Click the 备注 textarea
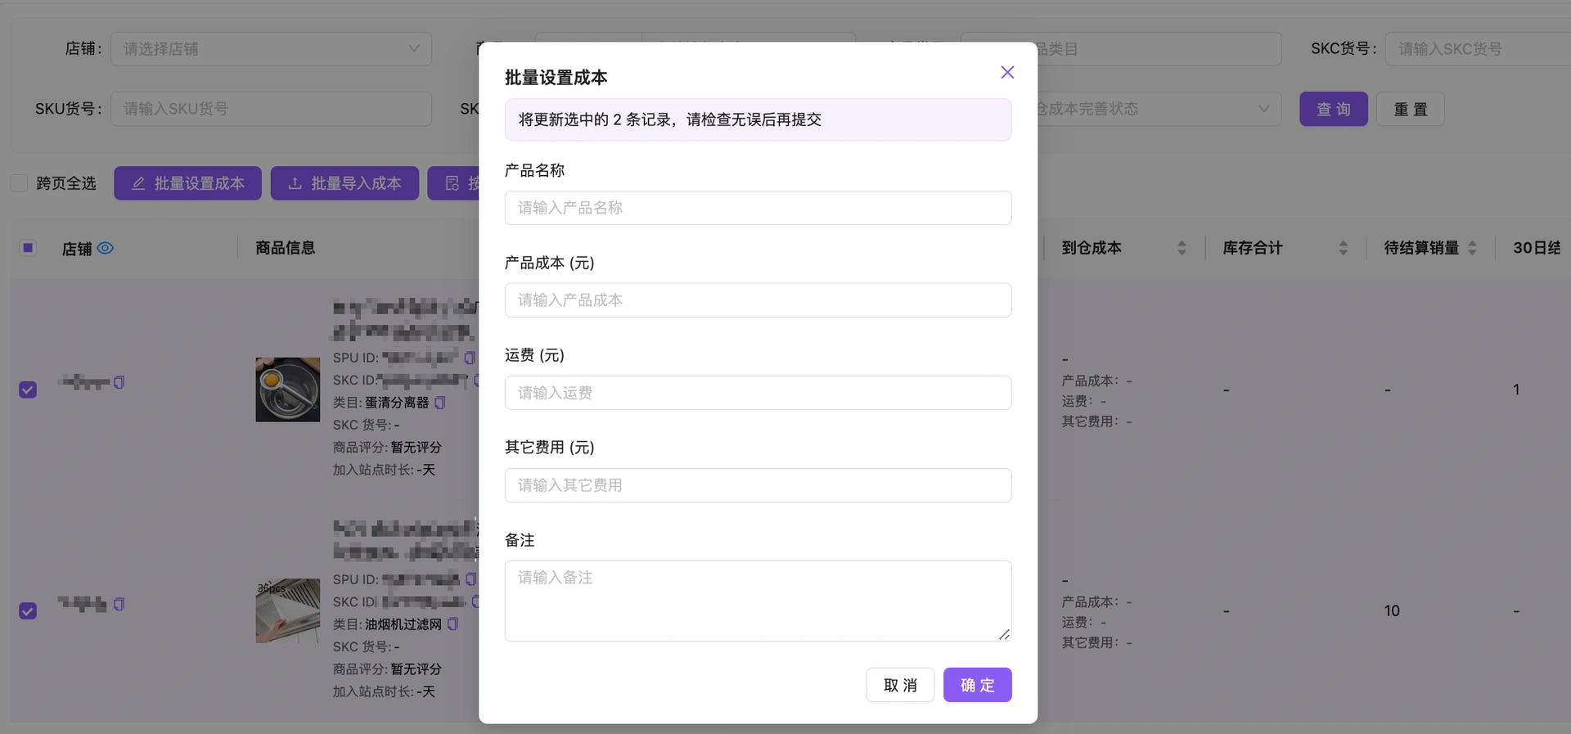Image resolution: width=1571 pixels, height=734 pixels. 758,601
